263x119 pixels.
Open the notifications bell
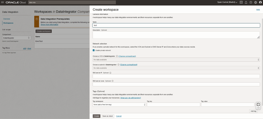coord(246,2)
